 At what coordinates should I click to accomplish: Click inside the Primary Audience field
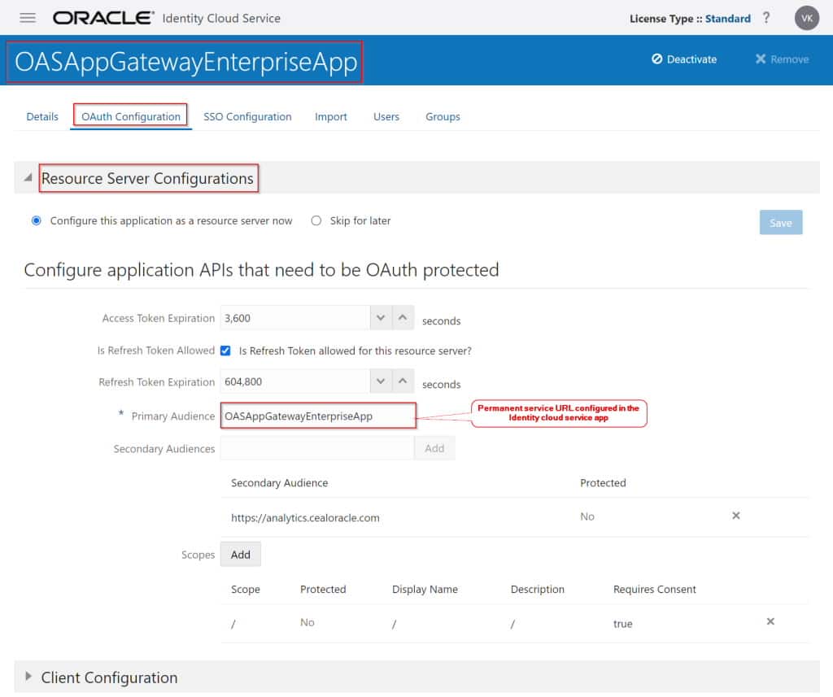317,415
